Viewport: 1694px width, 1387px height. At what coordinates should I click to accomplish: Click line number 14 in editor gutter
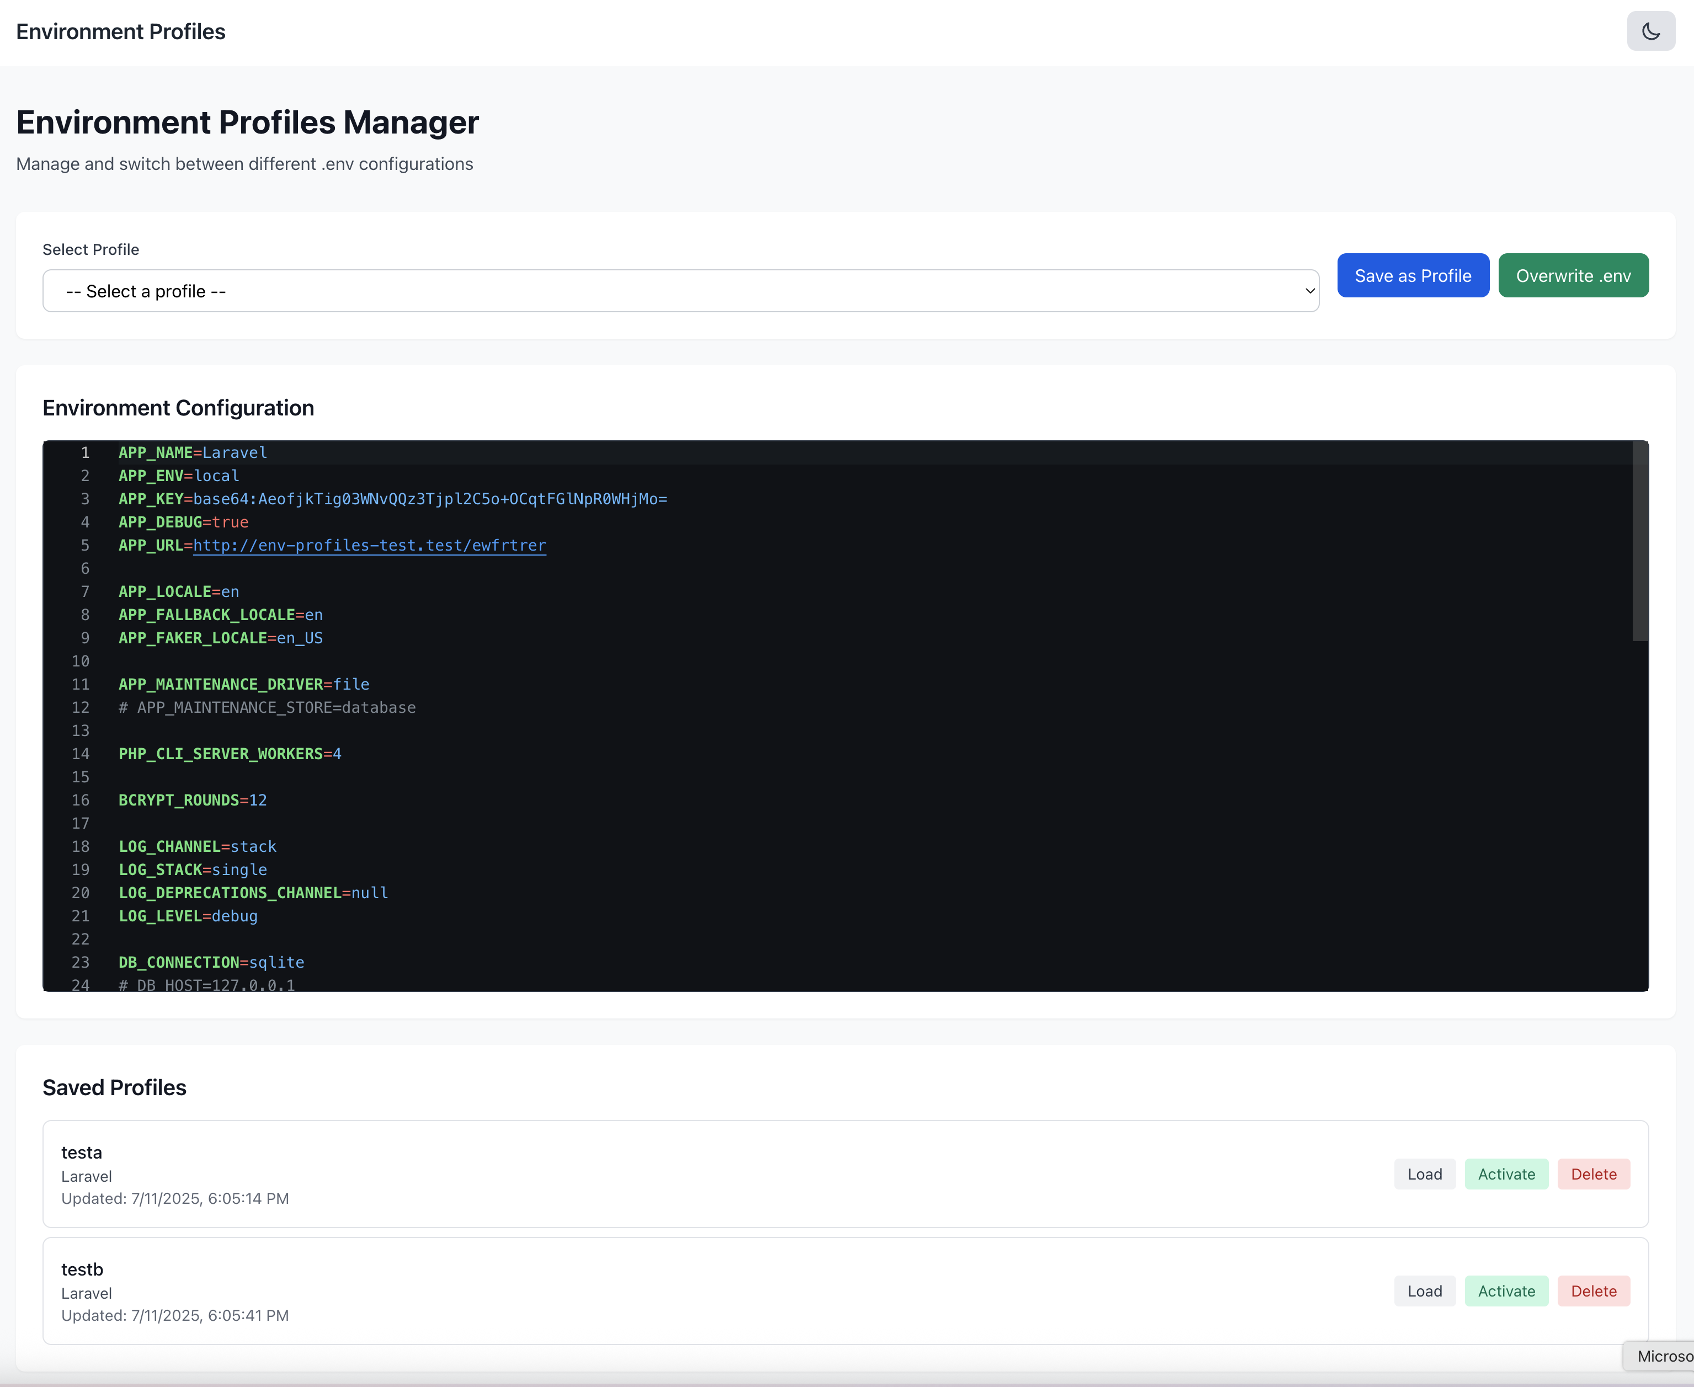(x=81, y=754)
